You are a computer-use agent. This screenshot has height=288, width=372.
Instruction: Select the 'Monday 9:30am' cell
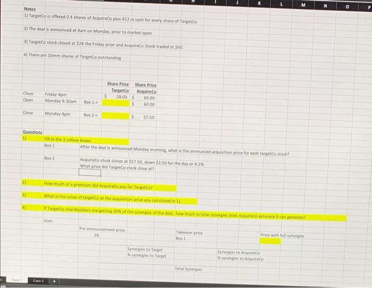click(x=61, y=101)
